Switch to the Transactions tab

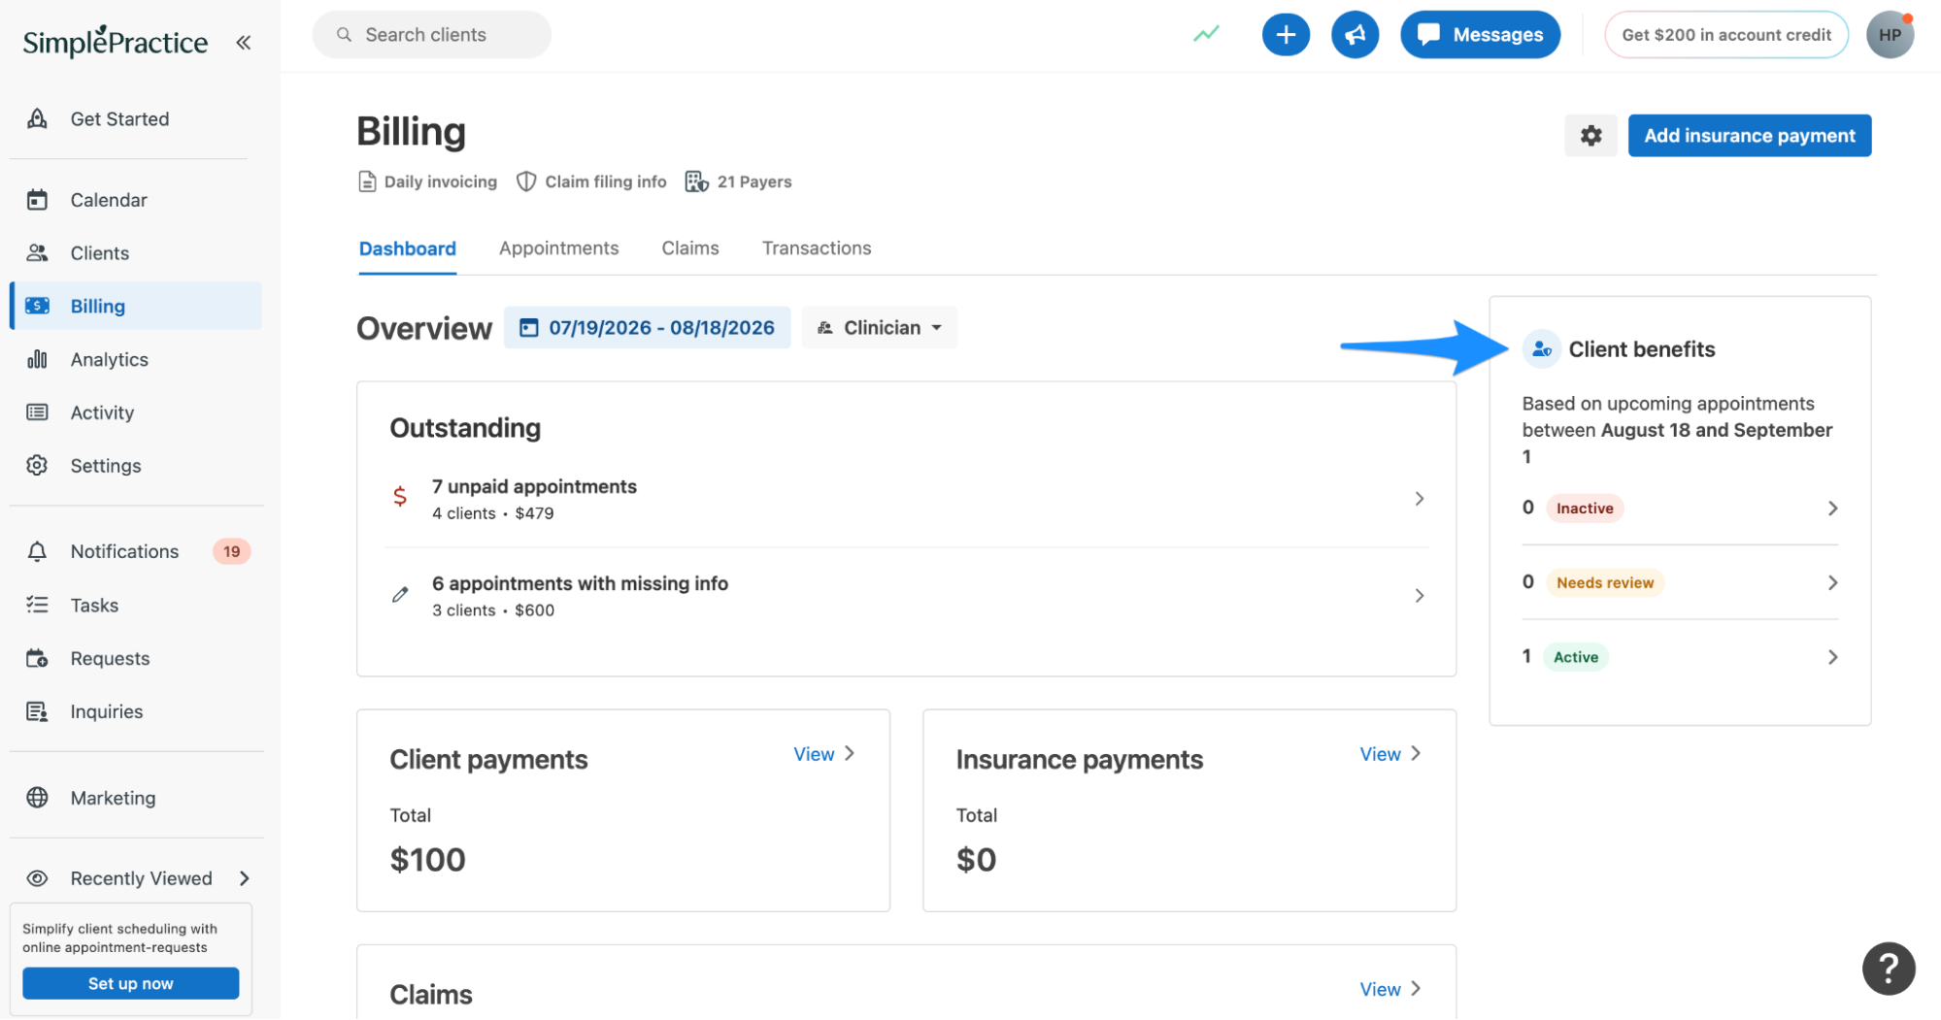816,248
